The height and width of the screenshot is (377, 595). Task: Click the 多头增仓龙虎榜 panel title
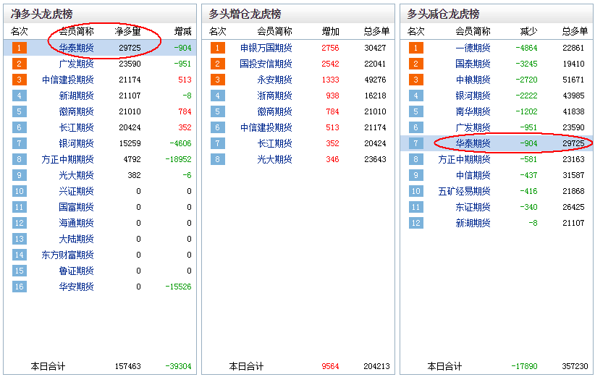[x=245, y=14]
